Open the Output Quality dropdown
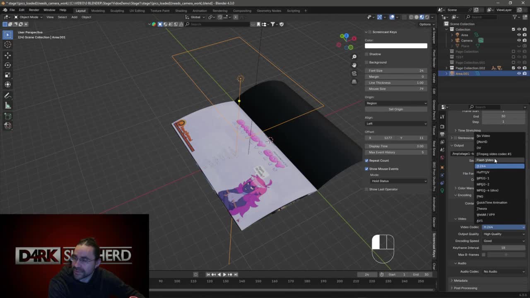 [503, 234]
